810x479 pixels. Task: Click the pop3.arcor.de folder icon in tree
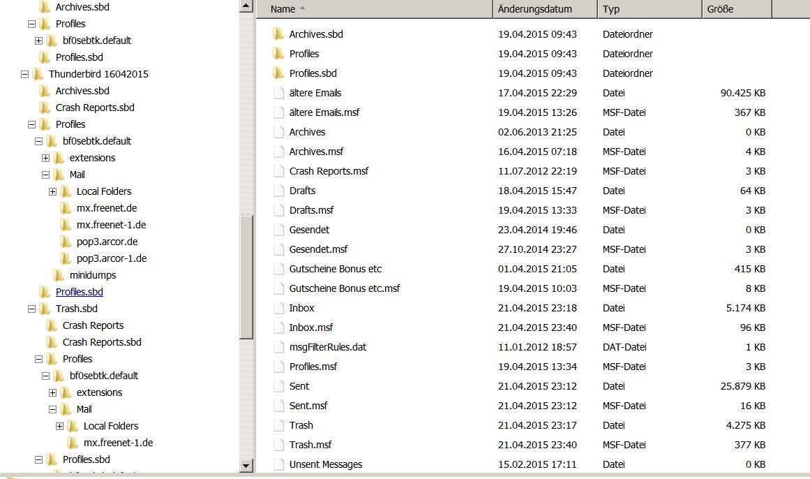66,242
